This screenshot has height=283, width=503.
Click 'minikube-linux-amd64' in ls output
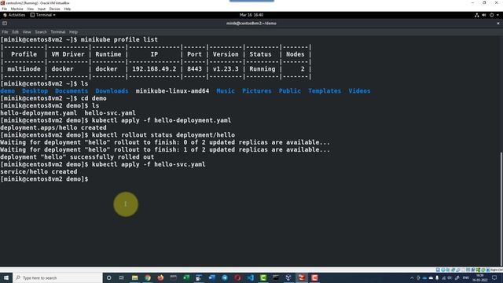tap(172, 91)
